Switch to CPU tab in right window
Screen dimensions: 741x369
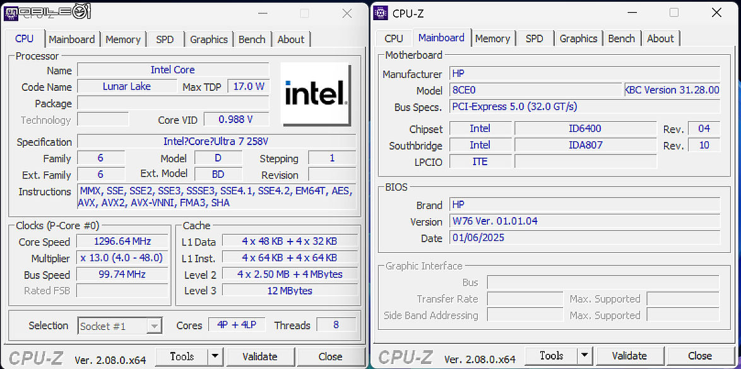[394, 38]
